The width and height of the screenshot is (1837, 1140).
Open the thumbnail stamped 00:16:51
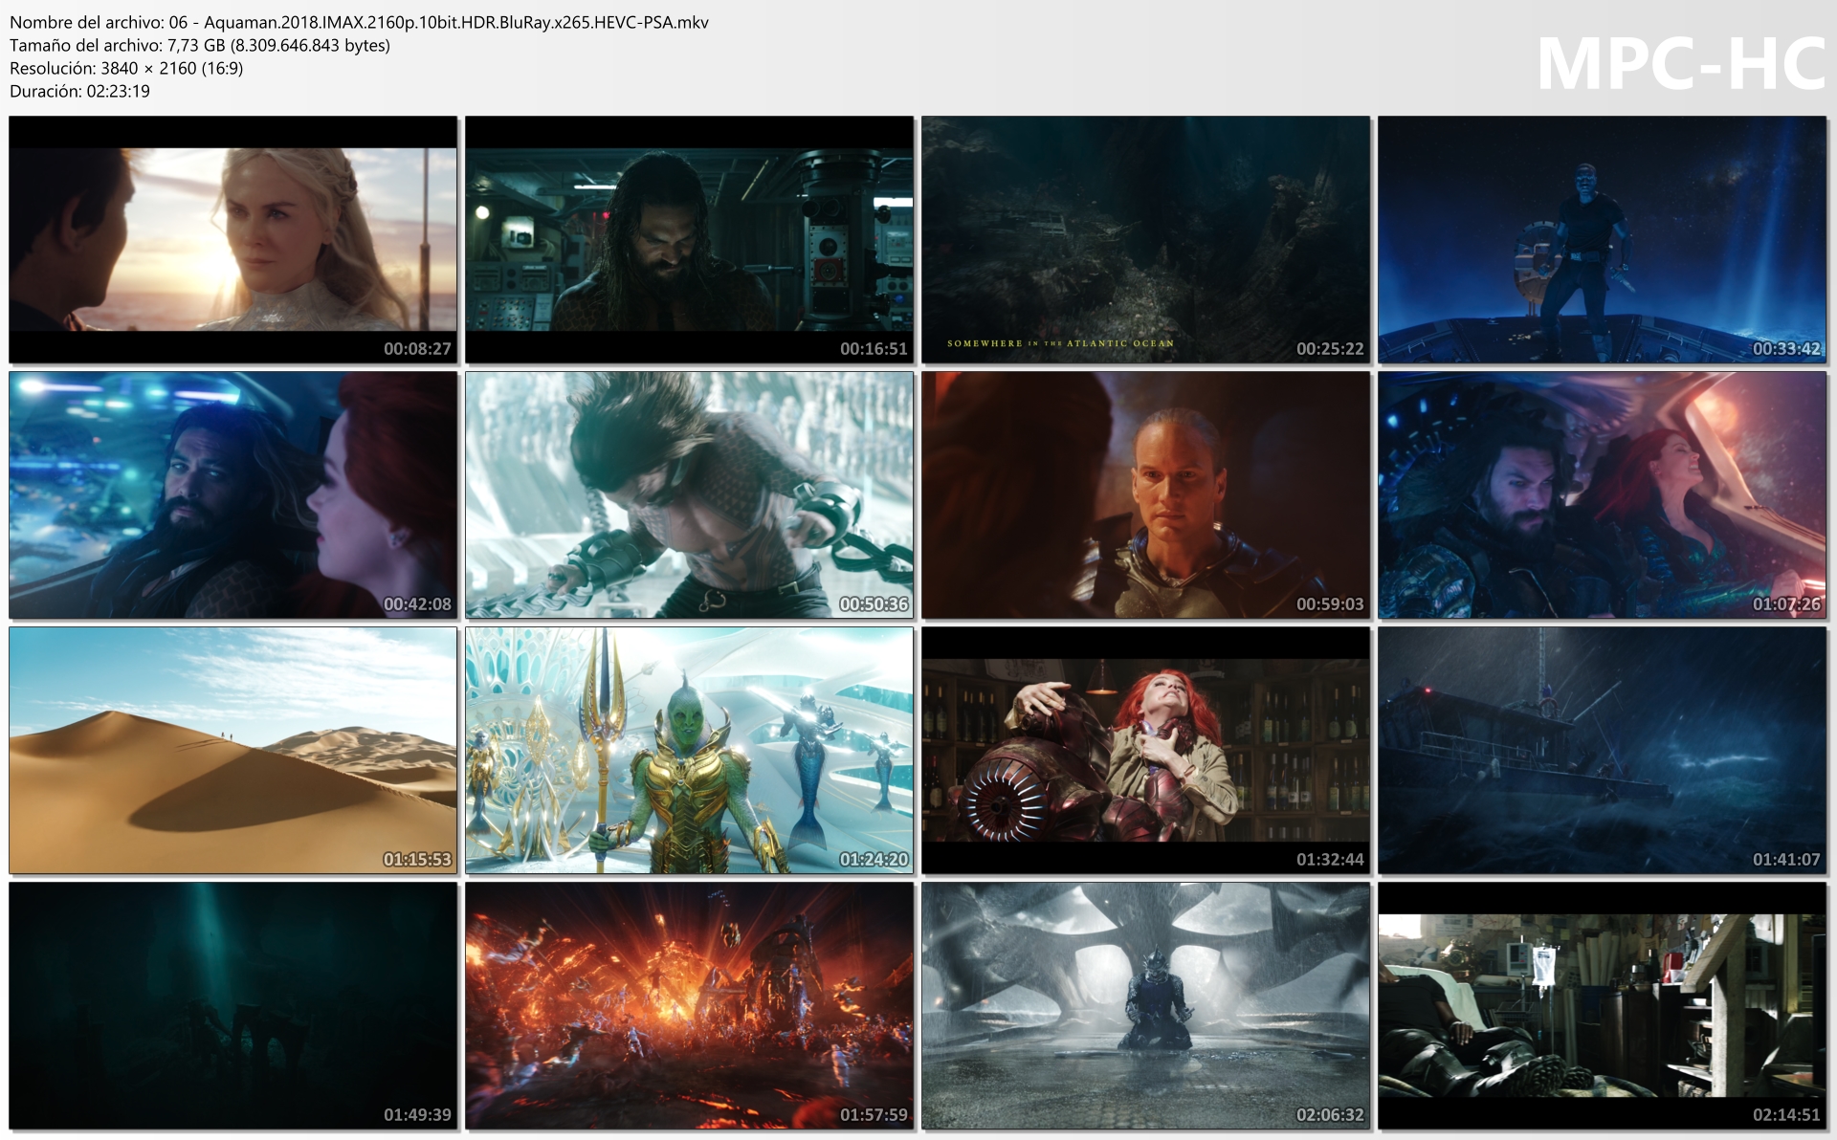tap(690, 239)
